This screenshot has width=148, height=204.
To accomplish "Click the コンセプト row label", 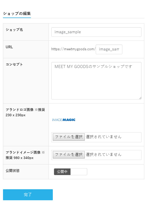I will tap(14, 64).
